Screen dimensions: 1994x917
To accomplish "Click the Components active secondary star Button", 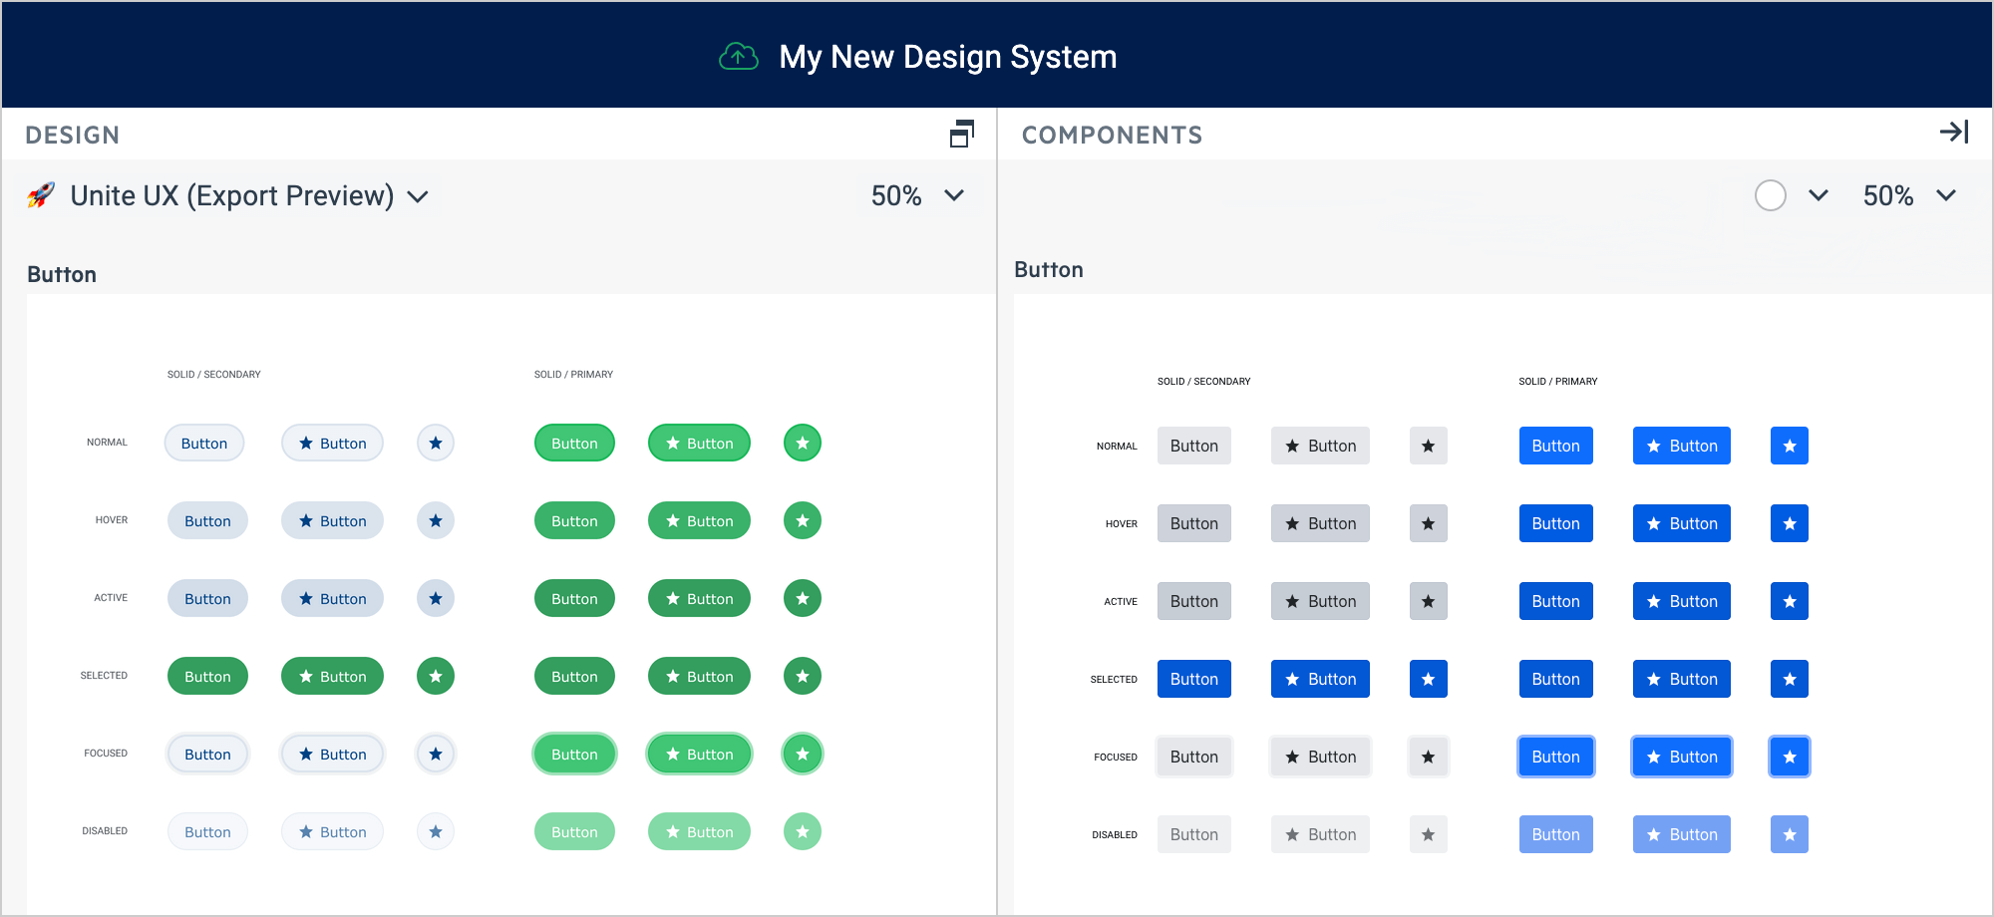I will click(x=1320, y=602).
